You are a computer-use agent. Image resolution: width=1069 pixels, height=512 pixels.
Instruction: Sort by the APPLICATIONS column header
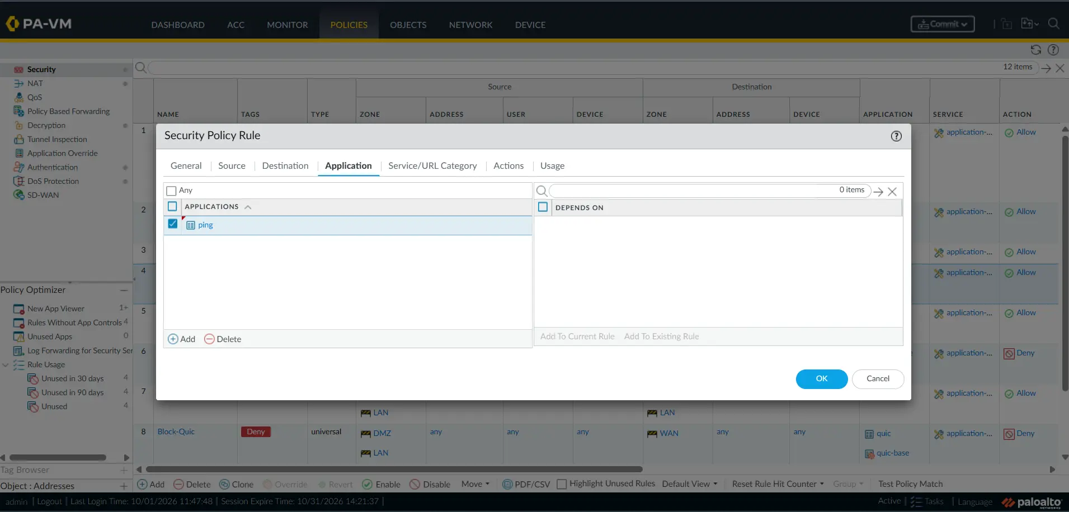pyautogui.click(x=211, y=207)
